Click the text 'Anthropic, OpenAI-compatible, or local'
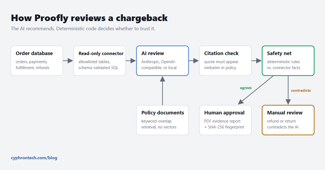This screenshot has height=170, width=325. (159, 65)
